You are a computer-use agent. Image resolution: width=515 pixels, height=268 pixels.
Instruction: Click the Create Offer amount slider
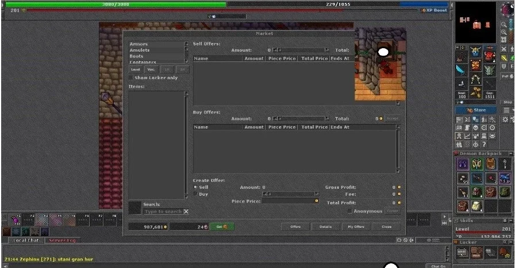tap(291, 194)
